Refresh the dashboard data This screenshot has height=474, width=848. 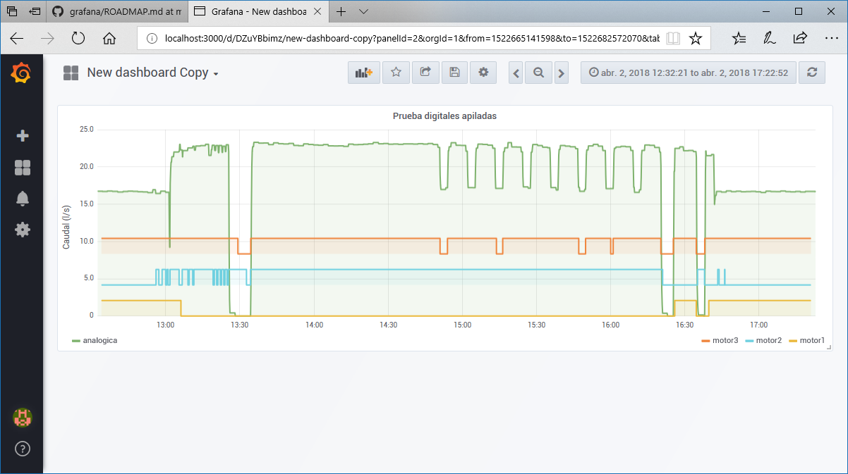811,72
